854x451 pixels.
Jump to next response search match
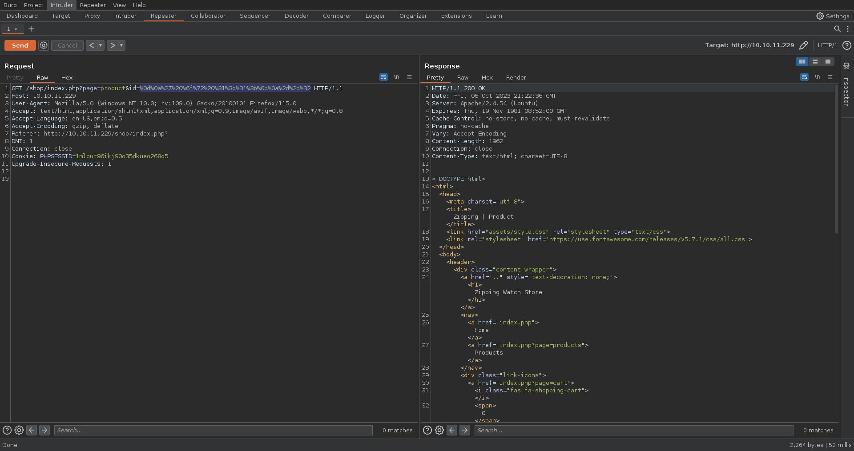click(x=465, y=430)
